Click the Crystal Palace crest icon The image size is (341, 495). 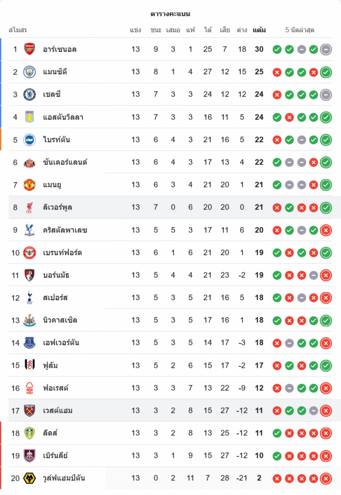tap(30, 230)
